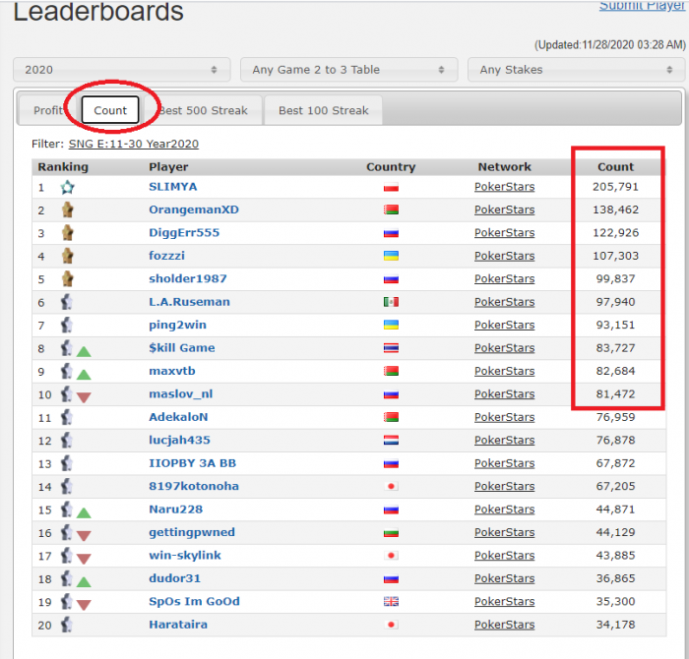Click the Updated 11/28/2020 timestamp text

tap(610, 45)
